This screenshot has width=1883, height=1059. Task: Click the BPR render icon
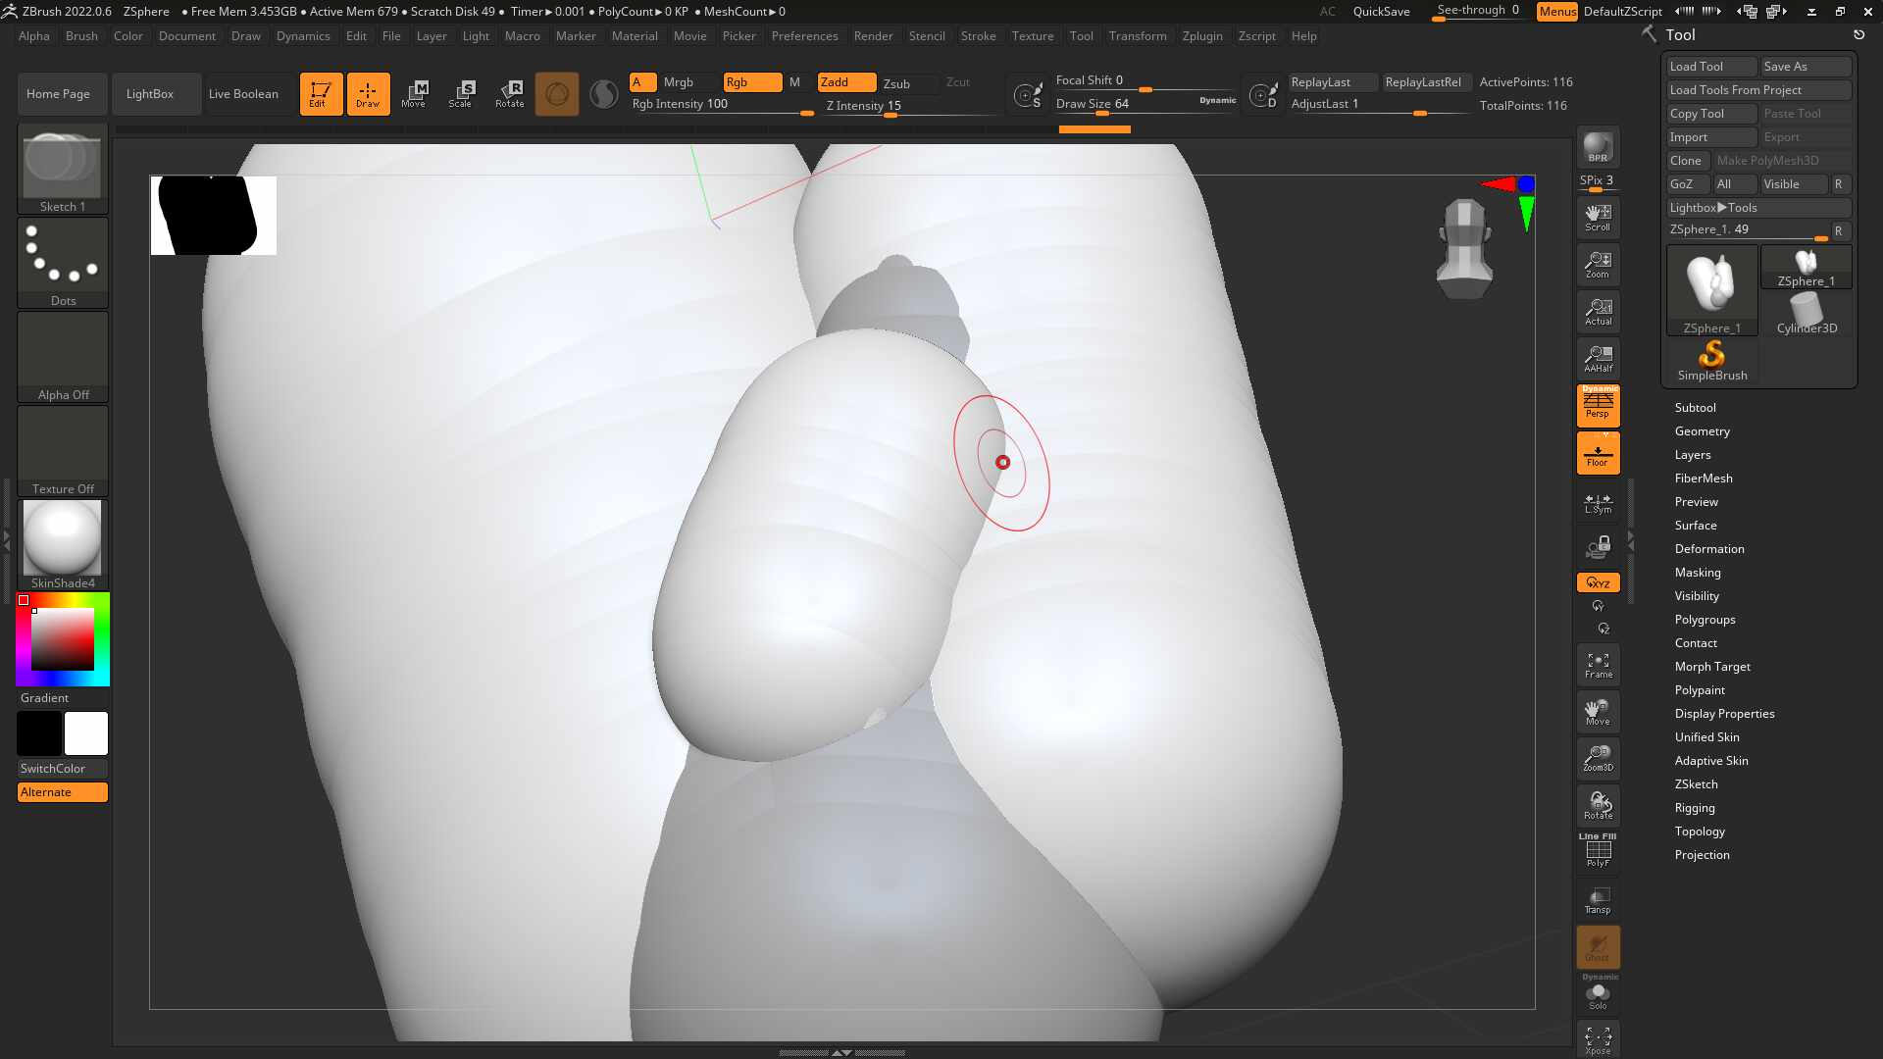1598,147
